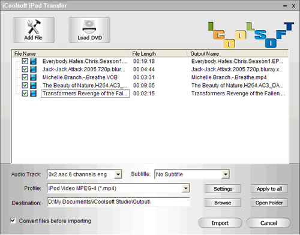Click the 00:03:31 file length cell
This screenshot has height=235, width=300.
tap(144, 77)
